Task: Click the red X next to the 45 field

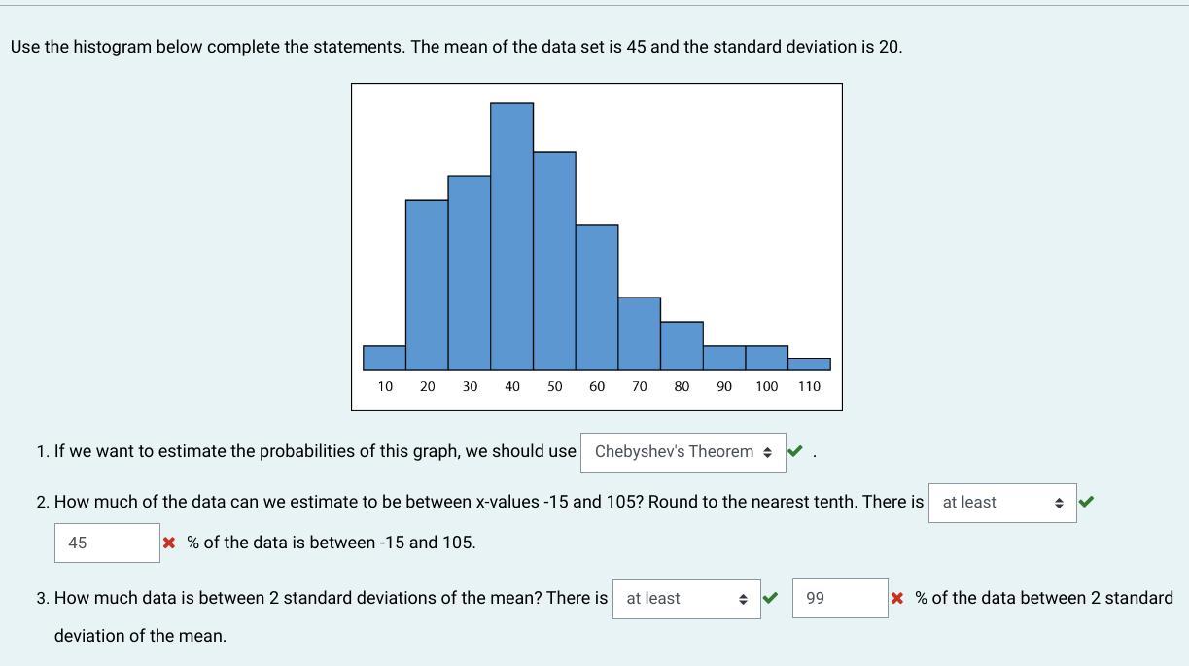Action: 169,543
